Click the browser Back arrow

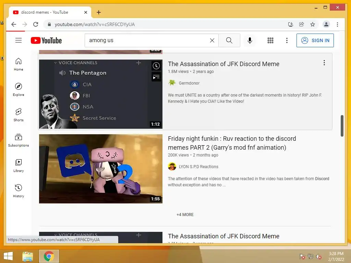click(x=14, y=24)
